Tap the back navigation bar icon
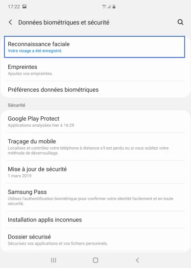Viewport: 191px width, 268px height. [137, 260]
